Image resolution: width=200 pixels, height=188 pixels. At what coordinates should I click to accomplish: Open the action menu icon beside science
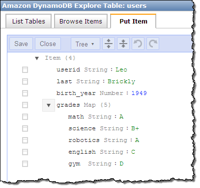25,128
